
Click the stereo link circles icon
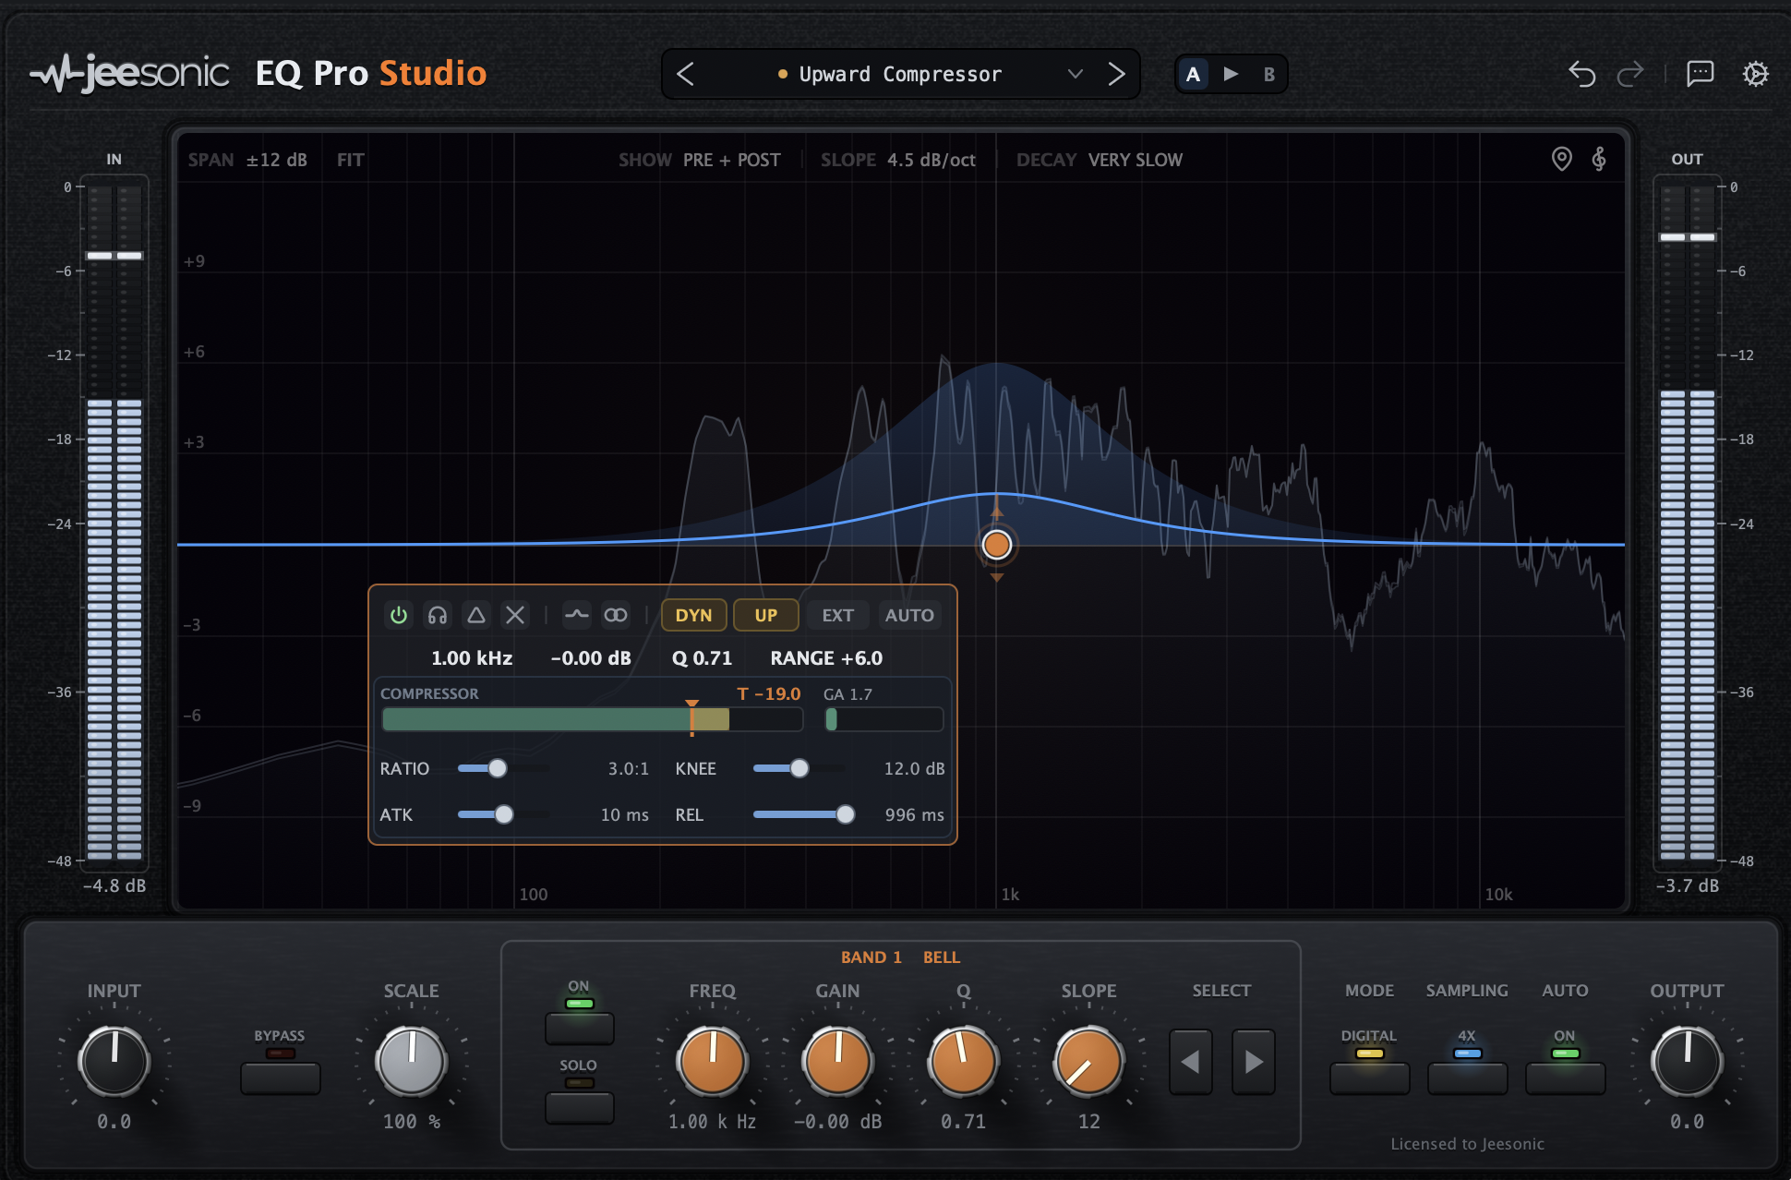click(x=616, y=615)
